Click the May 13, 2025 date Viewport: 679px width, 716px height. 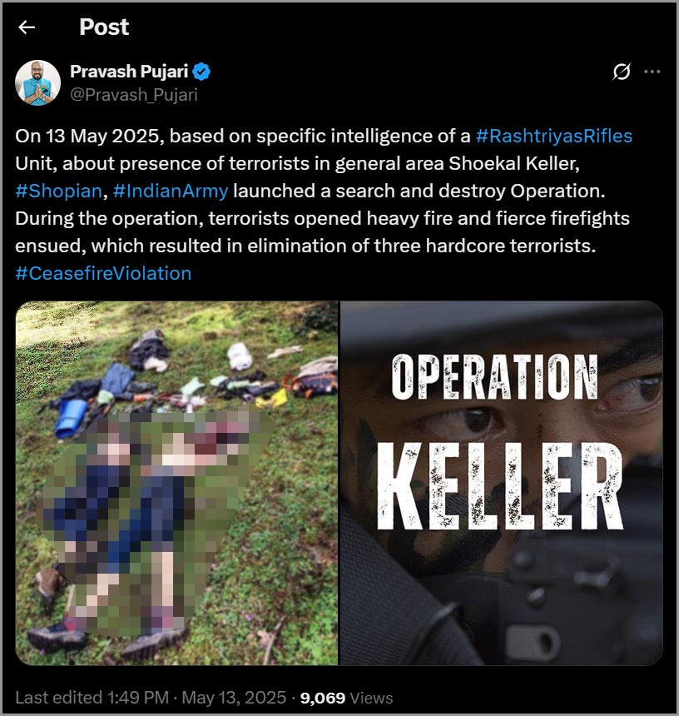coord(234,698)
